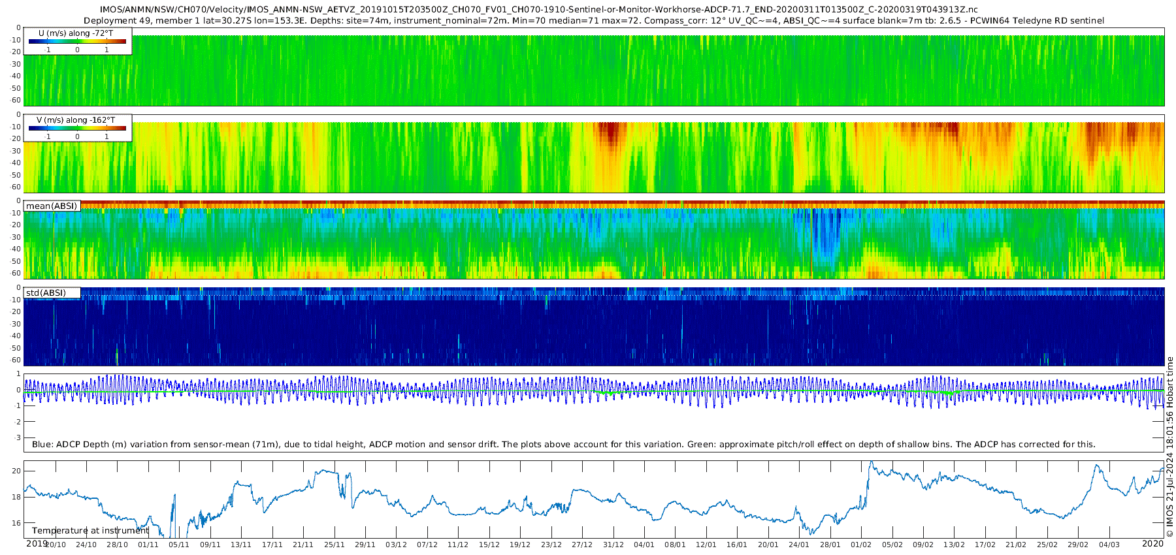Click the '16/01' date tick label

[737, 545]
